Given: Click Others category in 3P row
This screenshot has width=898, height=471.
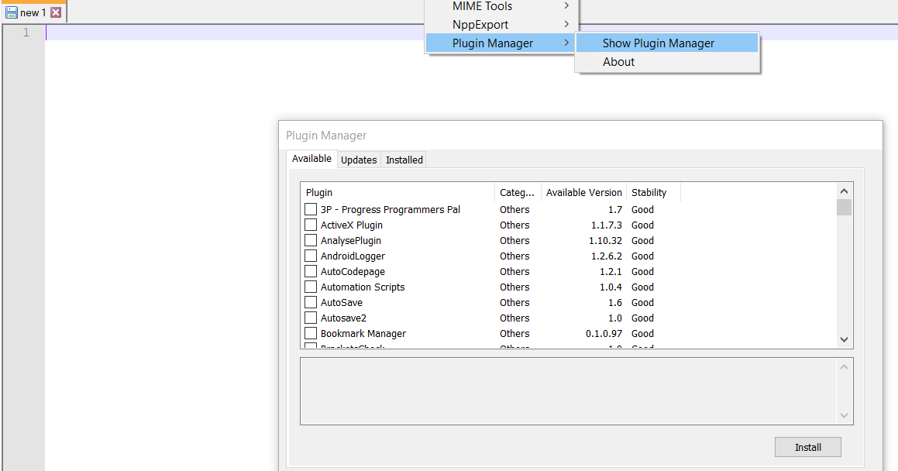Looking at the screenshot, I should click(x=514, y=209).
